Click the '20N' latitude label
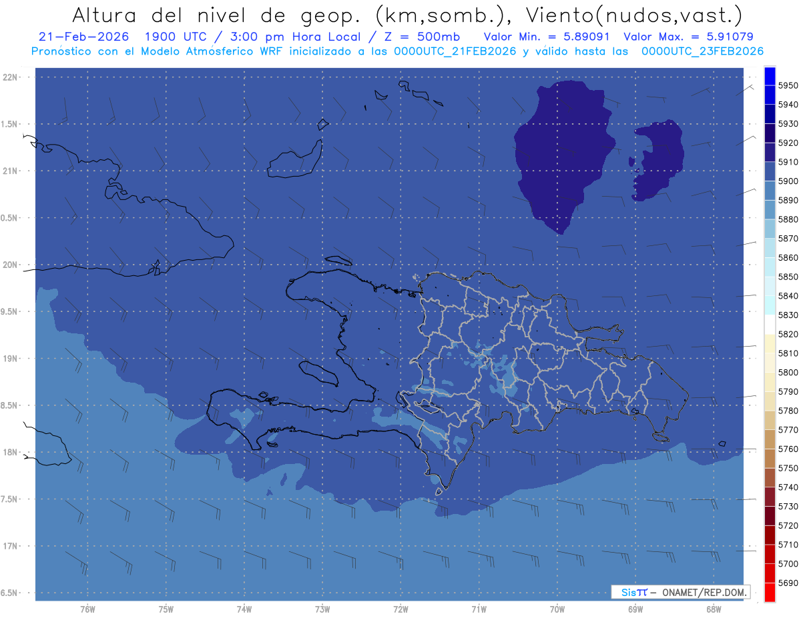The width and height of the screenshot is (801, 618). point(11,265)
